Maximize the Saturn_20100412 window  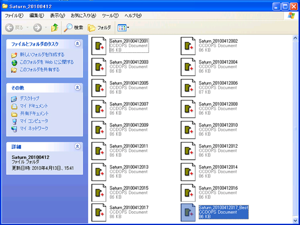pos(285,6)
